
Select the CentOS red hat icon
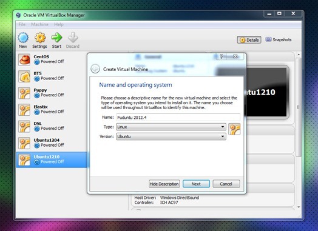24,59
